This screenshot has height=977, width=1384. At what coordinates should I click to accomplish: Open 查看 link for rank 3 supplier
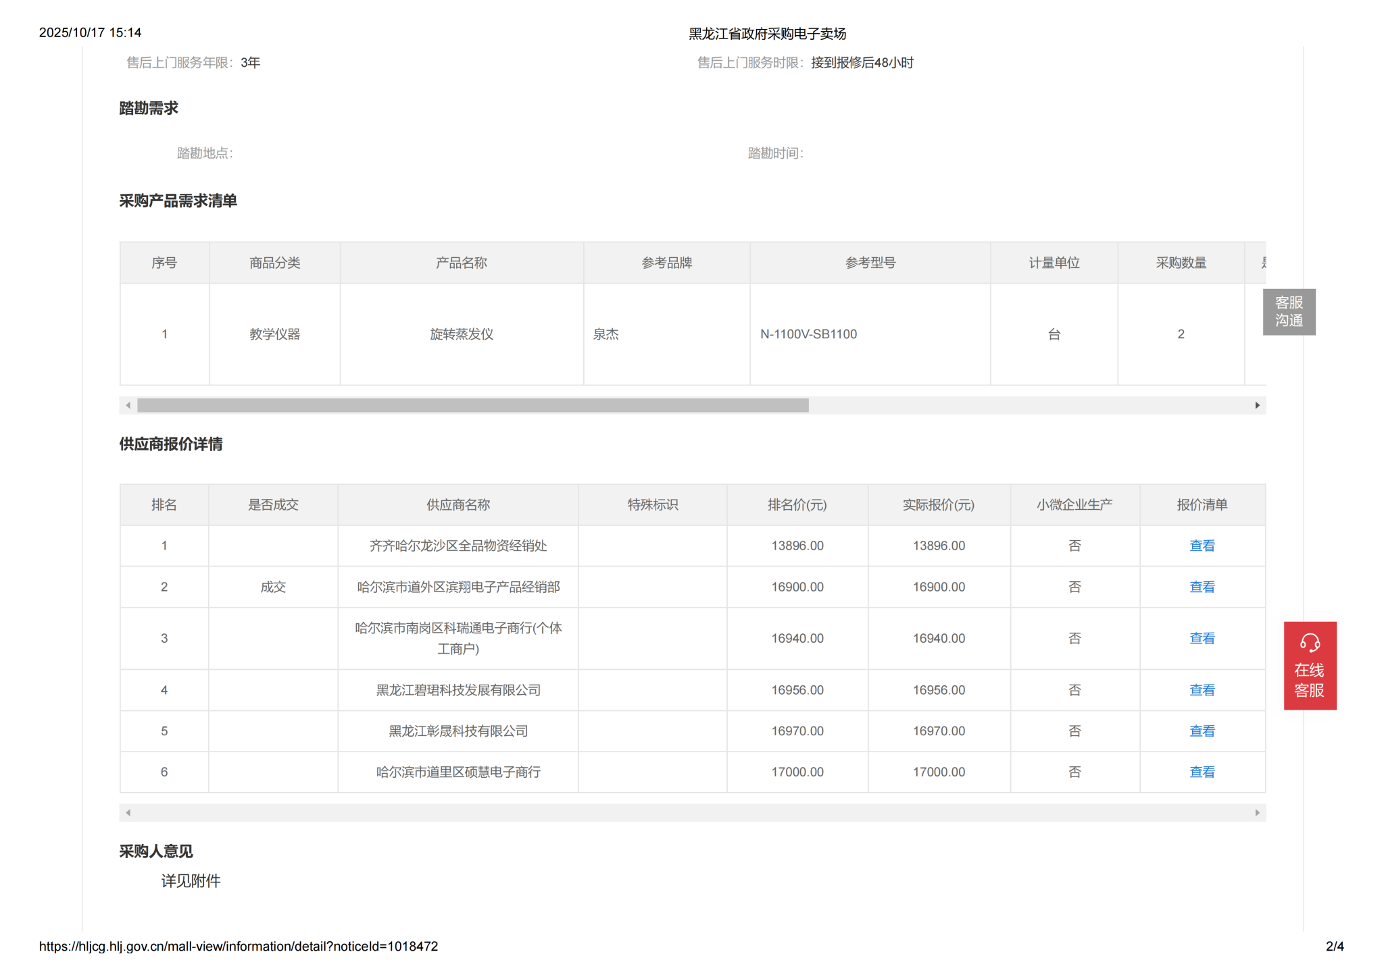click(1201, 638)
